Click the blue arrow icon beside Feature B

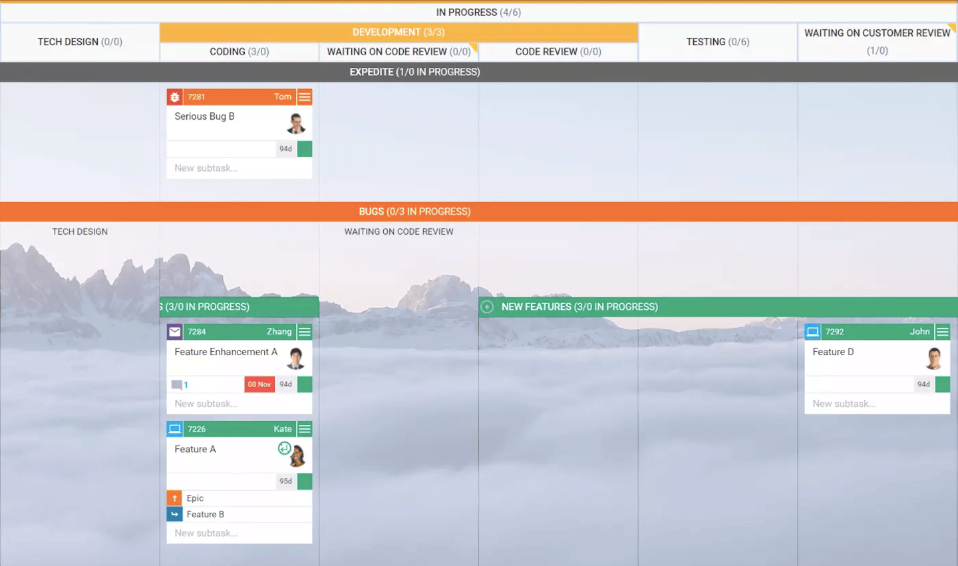tap(174, 513)
